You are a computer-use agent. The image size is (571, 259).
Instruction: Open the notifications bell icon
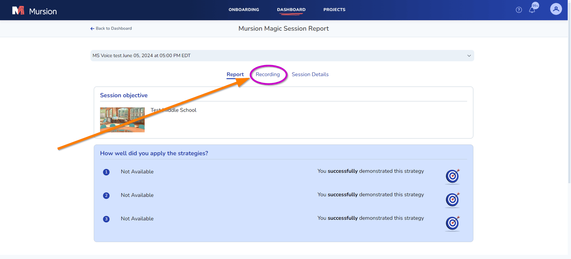point(532,10)
